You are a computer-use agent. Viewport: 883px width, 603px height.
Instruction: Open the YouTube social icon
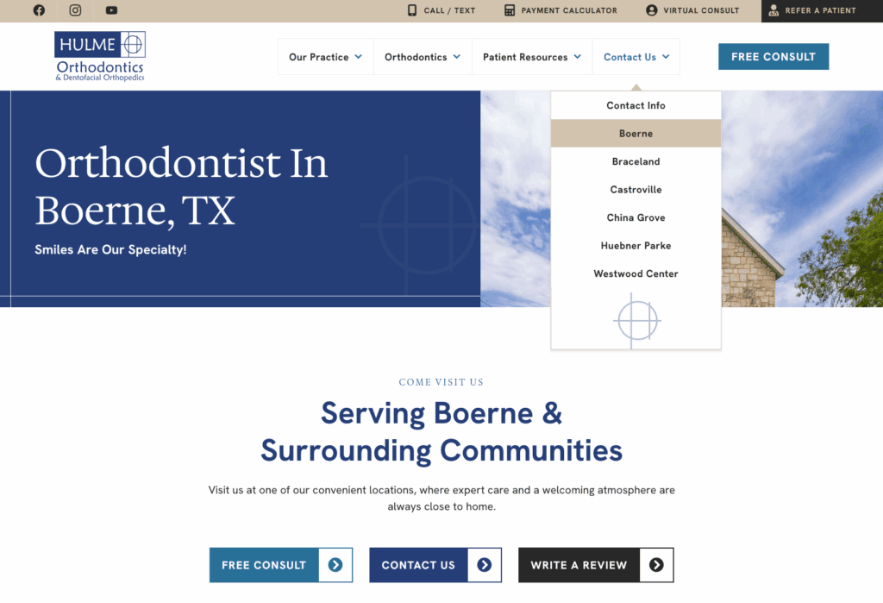(111, 10)
